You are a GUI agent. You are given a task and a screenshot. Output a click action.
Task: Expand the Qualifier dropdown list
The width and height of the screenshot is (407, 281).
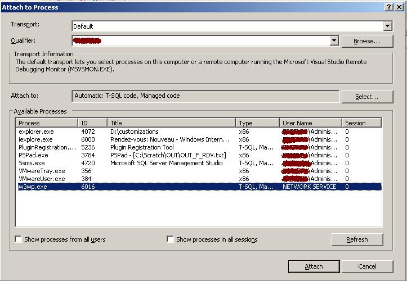tap(334, 40)
